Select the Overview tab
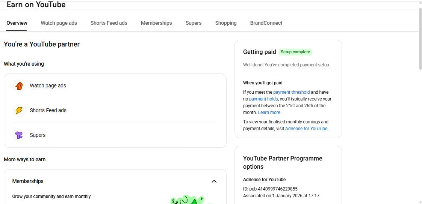 [x=17, y=23]
